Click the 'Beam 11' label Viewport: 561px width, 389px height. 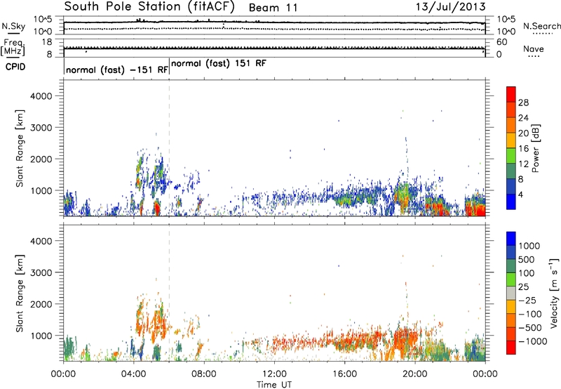(273, 8)
